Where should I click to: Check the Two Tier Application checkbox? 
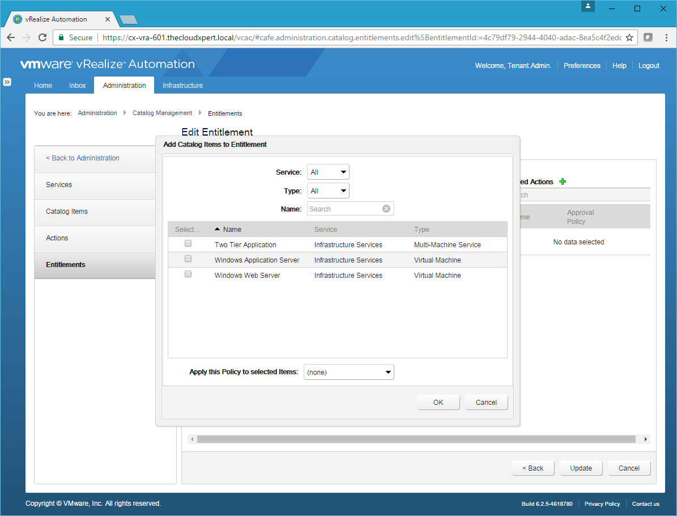(188, 243)
